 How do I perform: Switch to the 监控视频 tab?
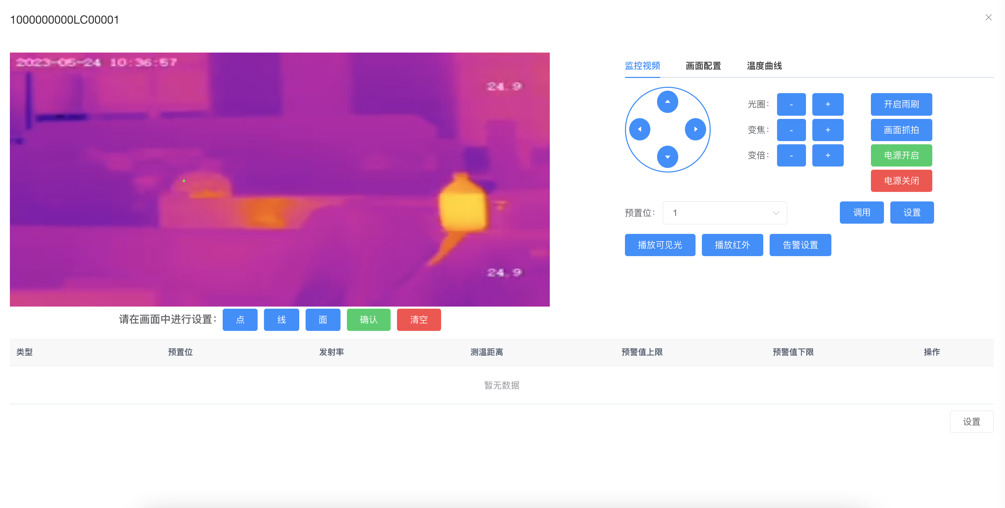tap(642, 66)
